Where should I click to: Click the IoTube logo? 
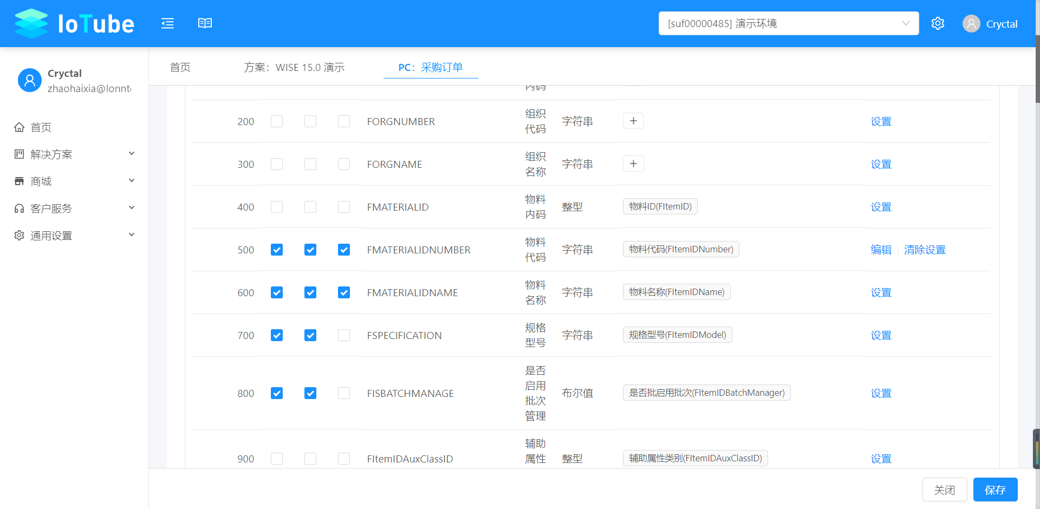coord(75,23)
